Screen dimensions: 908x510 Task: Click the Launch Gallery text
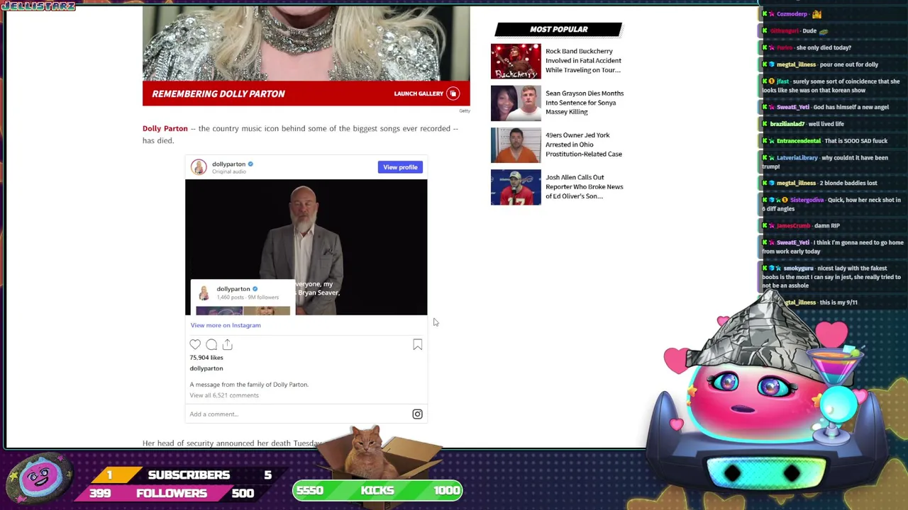coord(419,93)
